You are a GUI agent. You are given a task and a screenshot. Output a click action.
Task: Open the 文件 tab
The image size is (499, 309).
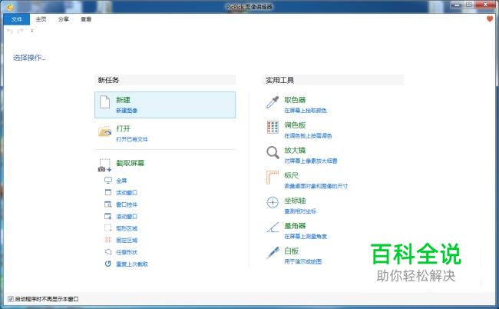pos(17,19)
